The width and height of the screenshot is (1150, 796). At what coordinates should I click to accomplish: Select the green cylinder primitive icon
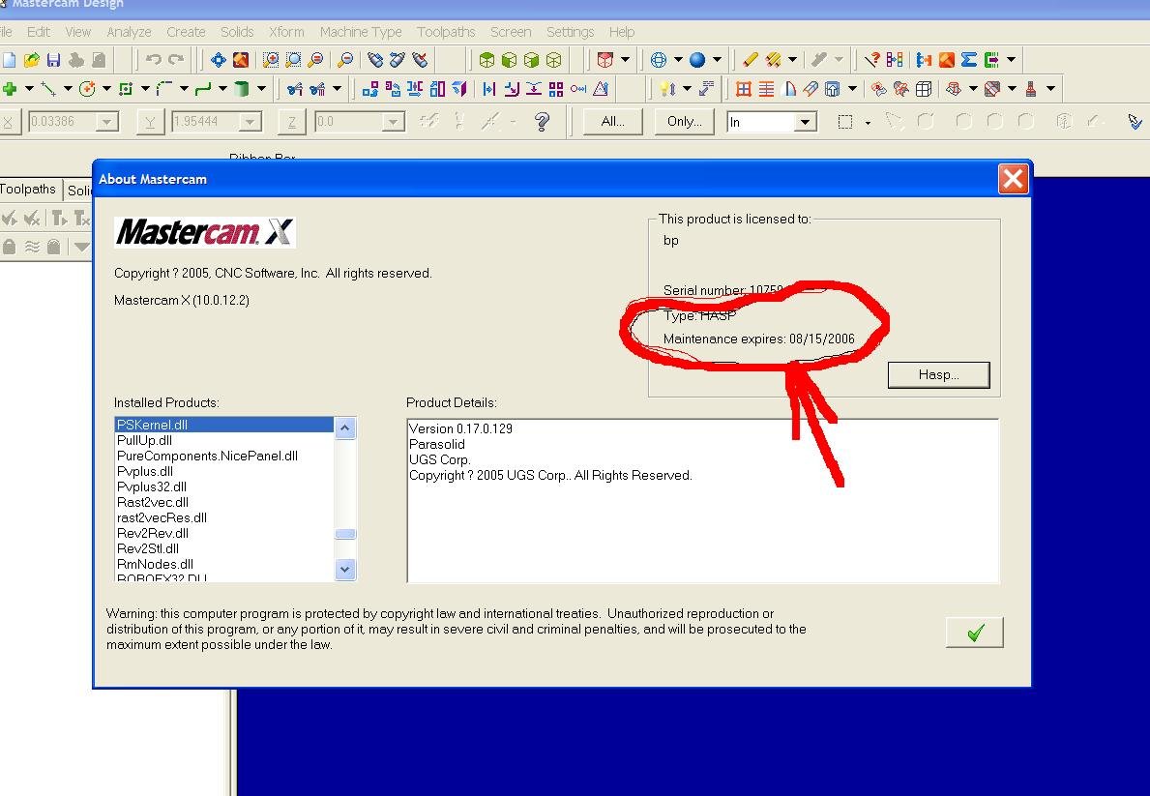point(241,89)
